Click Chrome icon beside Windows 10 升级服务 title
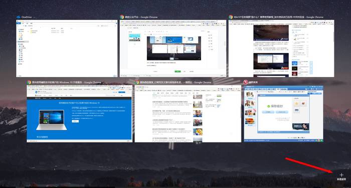351x188 pixels. (29, 82)
